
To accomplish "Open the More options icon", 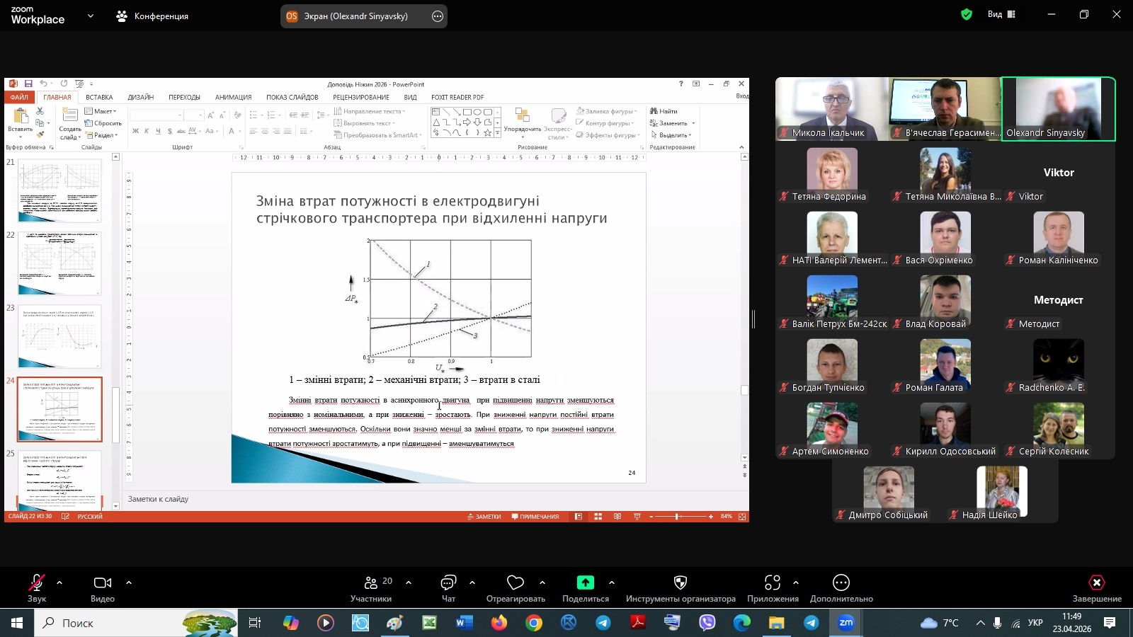I will pyautogui.click(x=841, y=583).
